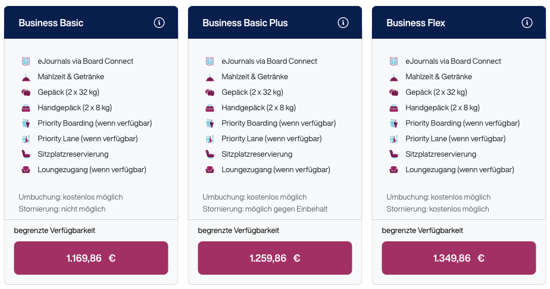The width and height of the screenshot is (550, 289).
Task: Open info icon for Business Basic
Action: tap(159, 23)
